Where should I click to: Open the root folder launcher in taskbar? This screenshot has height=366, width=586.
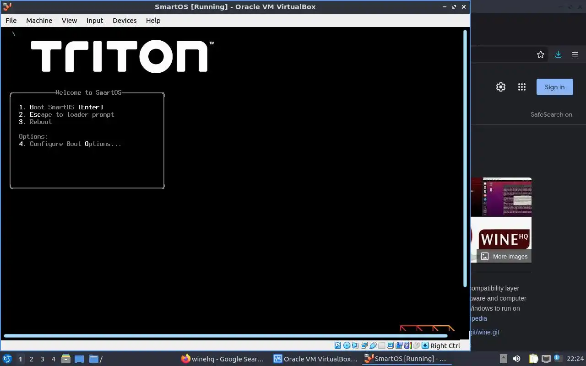[x=96, y=359]
